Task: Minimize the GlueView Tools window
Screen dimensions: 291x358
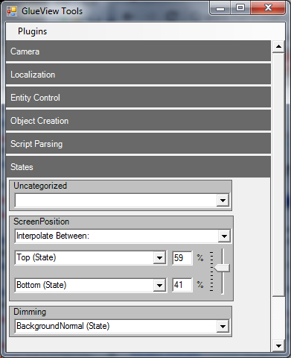Action: click(x=220, y=7)
